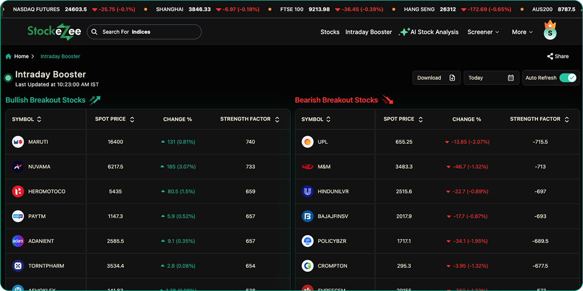This screenshot has width=583, height=291.
Task: Click M&M spot price 3483.3
Action: tap(404, 167)
